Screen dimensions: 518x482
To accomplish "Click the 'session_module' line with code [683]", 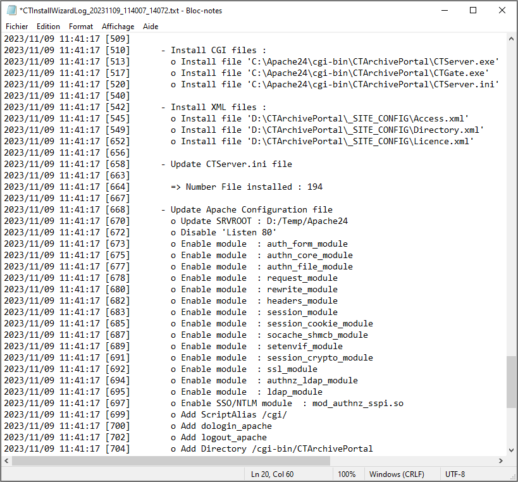I will [x=254, y=312].
